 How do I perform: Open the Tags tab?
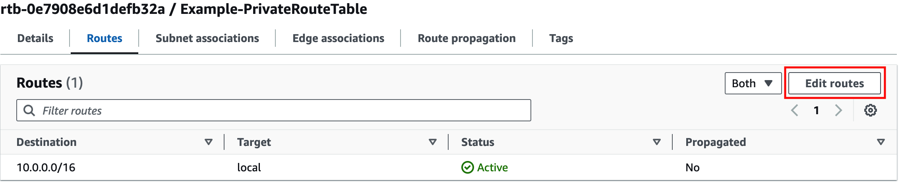point(561,38)
